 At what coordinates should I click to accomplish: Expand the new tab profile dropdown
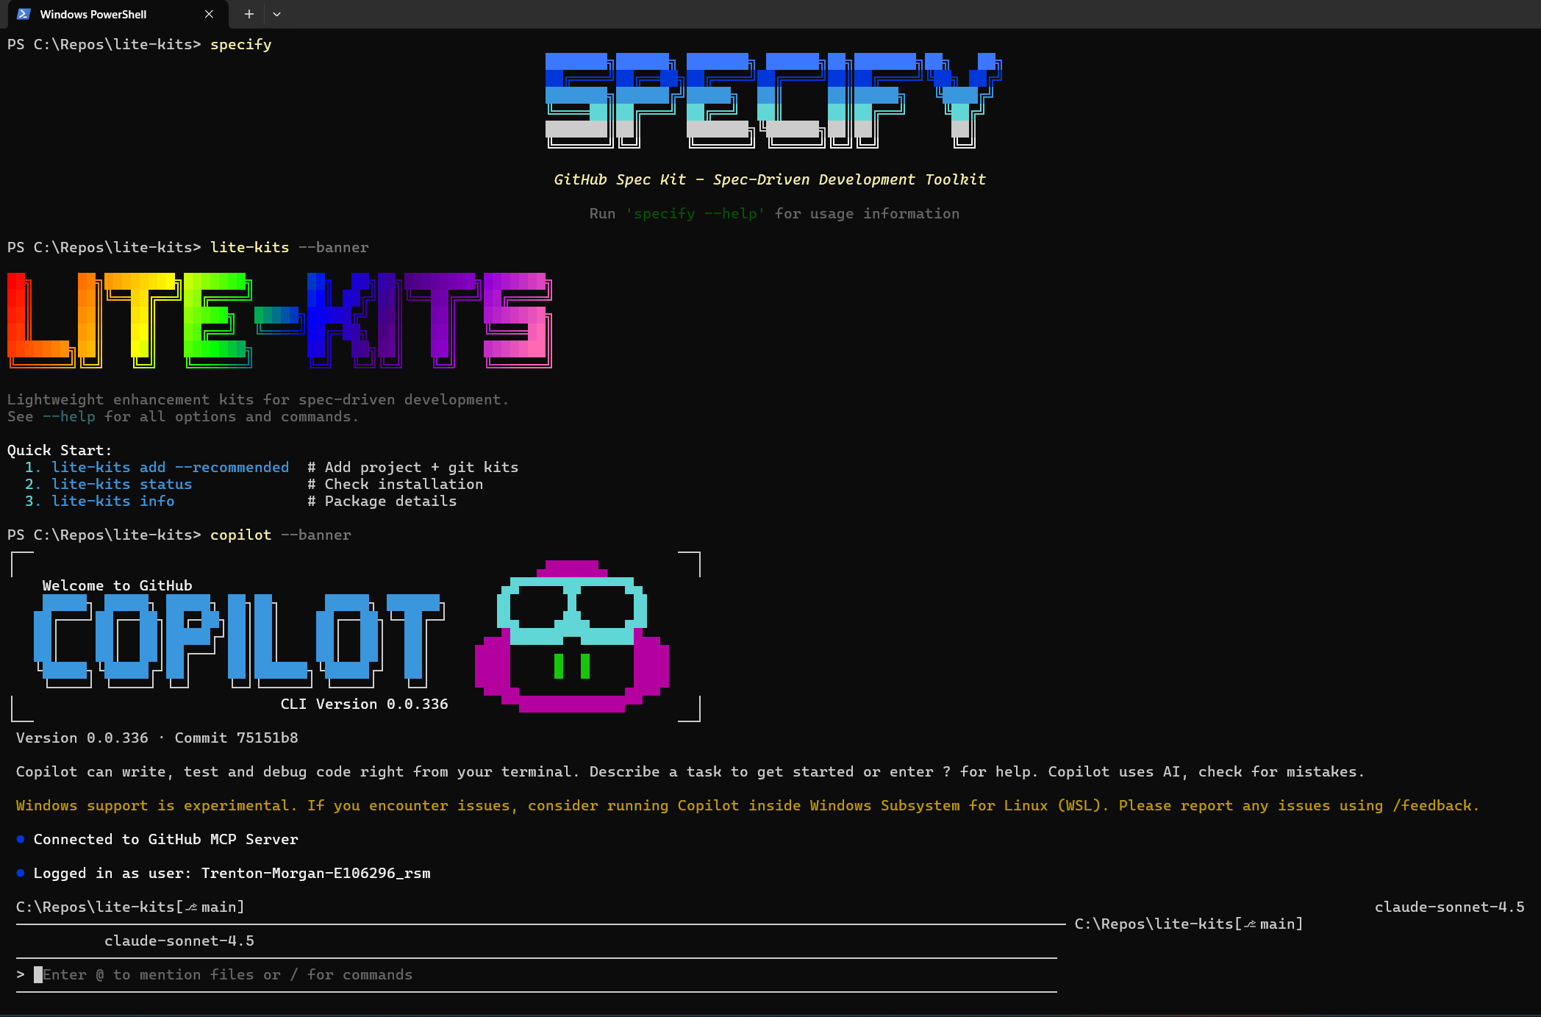277,14
